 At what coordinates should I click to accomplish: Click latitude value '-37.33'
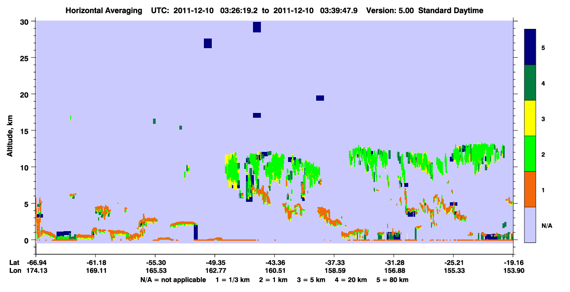pos(334,263)
